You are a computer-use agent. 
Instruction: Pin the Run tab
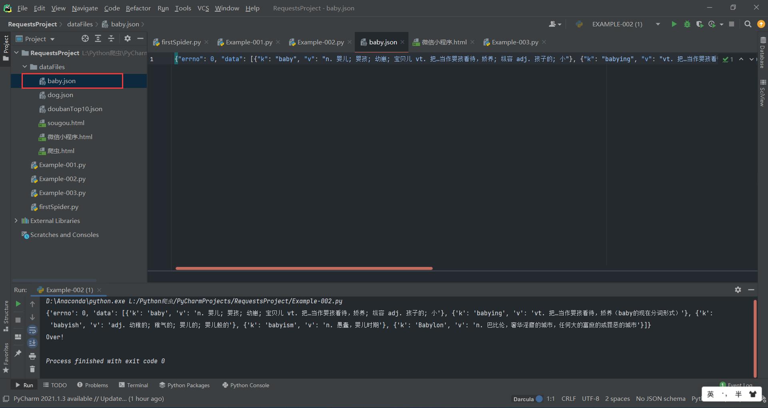18,353
